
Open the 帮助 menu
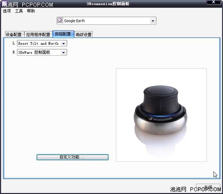31,11
